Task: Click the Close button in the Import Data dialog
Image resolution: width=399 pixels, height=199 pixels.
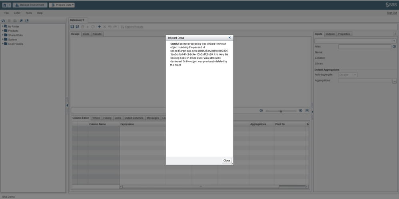Action: click(x=227, y=161)
